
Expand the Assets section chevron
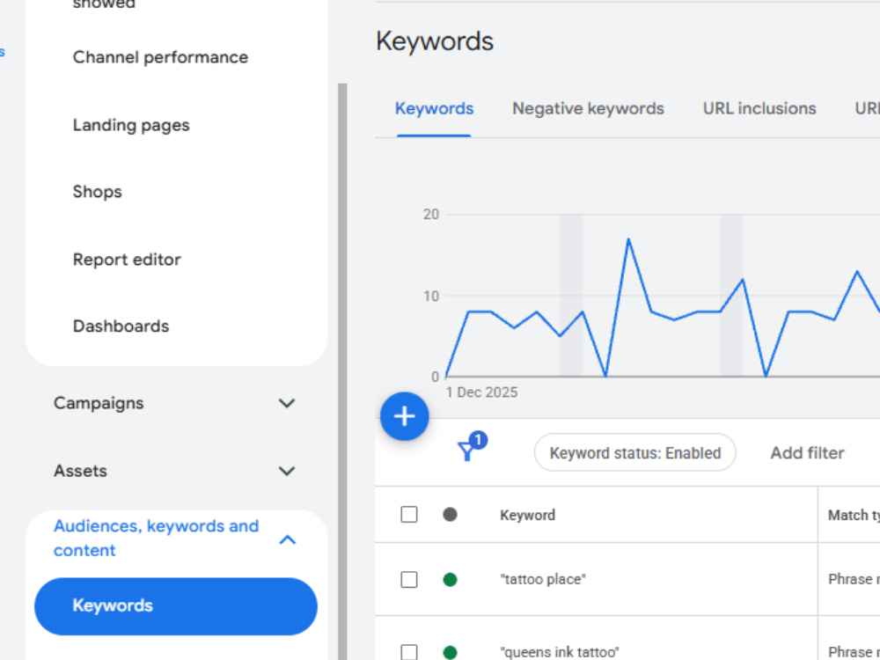[x=287, y=470]
